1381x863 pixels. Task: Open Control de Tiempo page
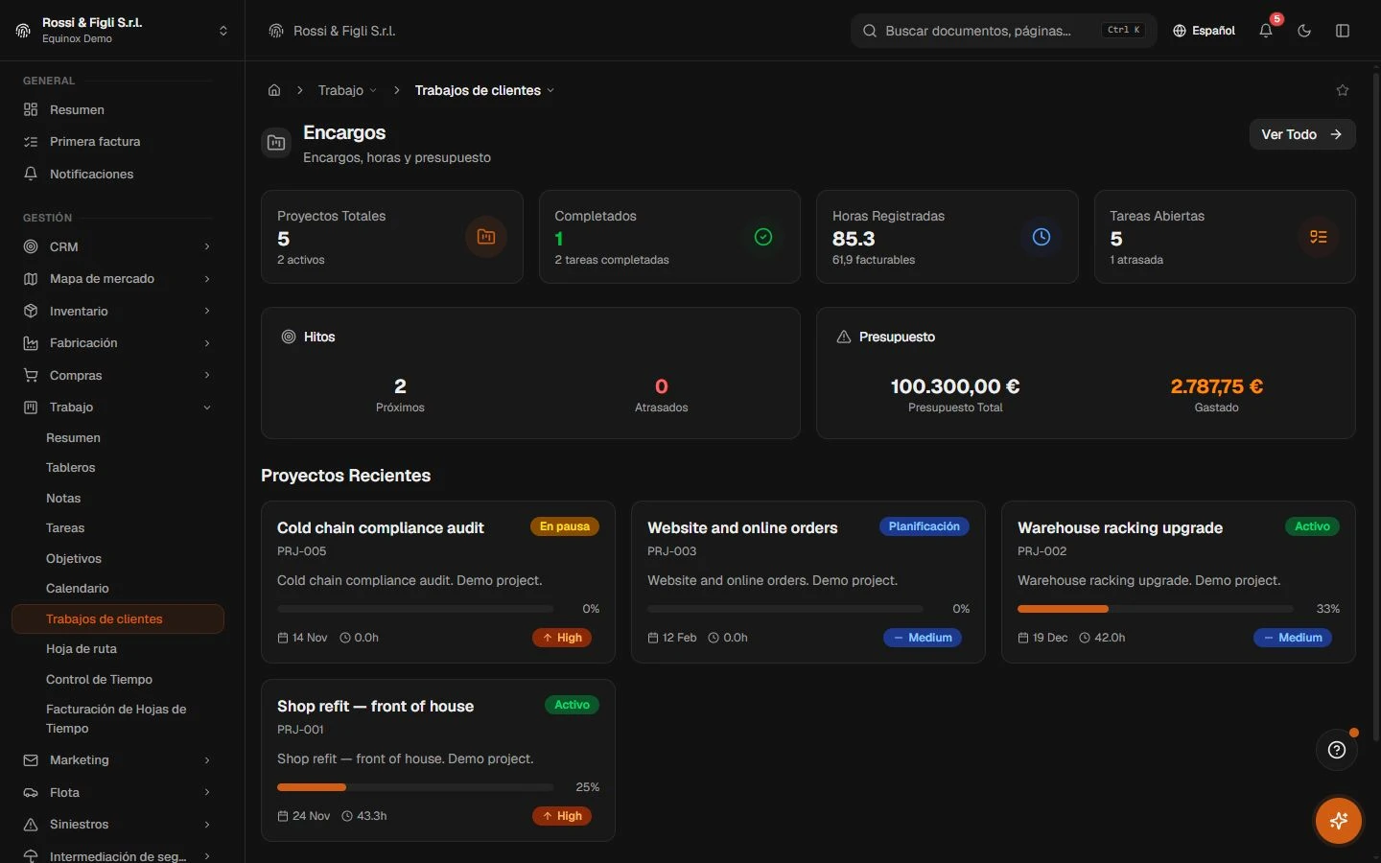click(x=117, y=680)
